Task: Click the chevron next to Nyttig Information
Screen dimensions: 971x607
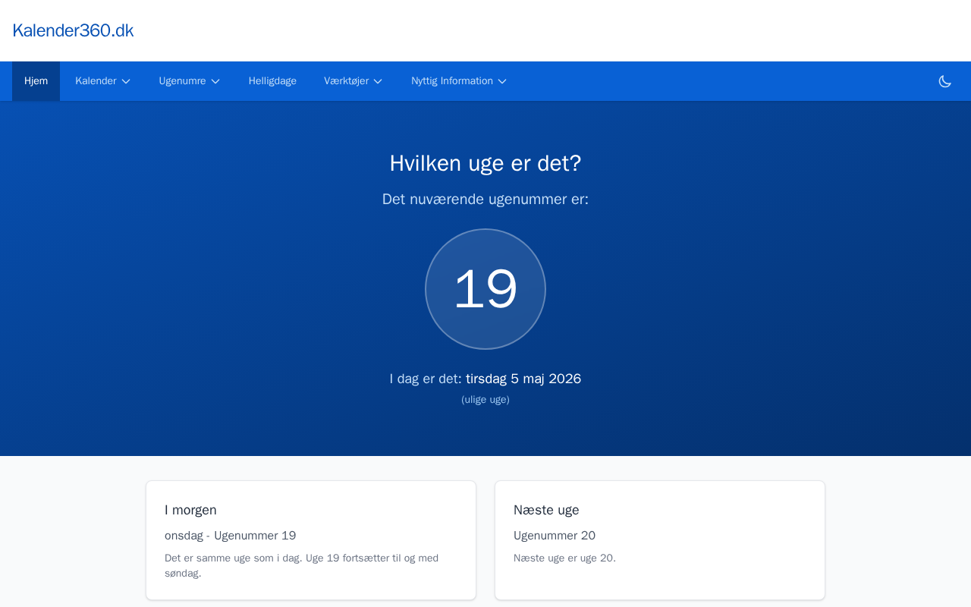Action: [x=502, y=81]
